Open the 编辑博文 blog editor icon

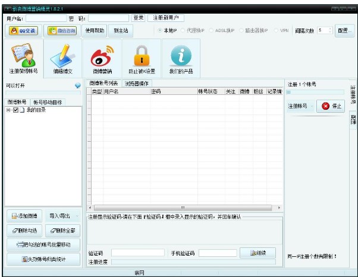(x=62, y=58)
